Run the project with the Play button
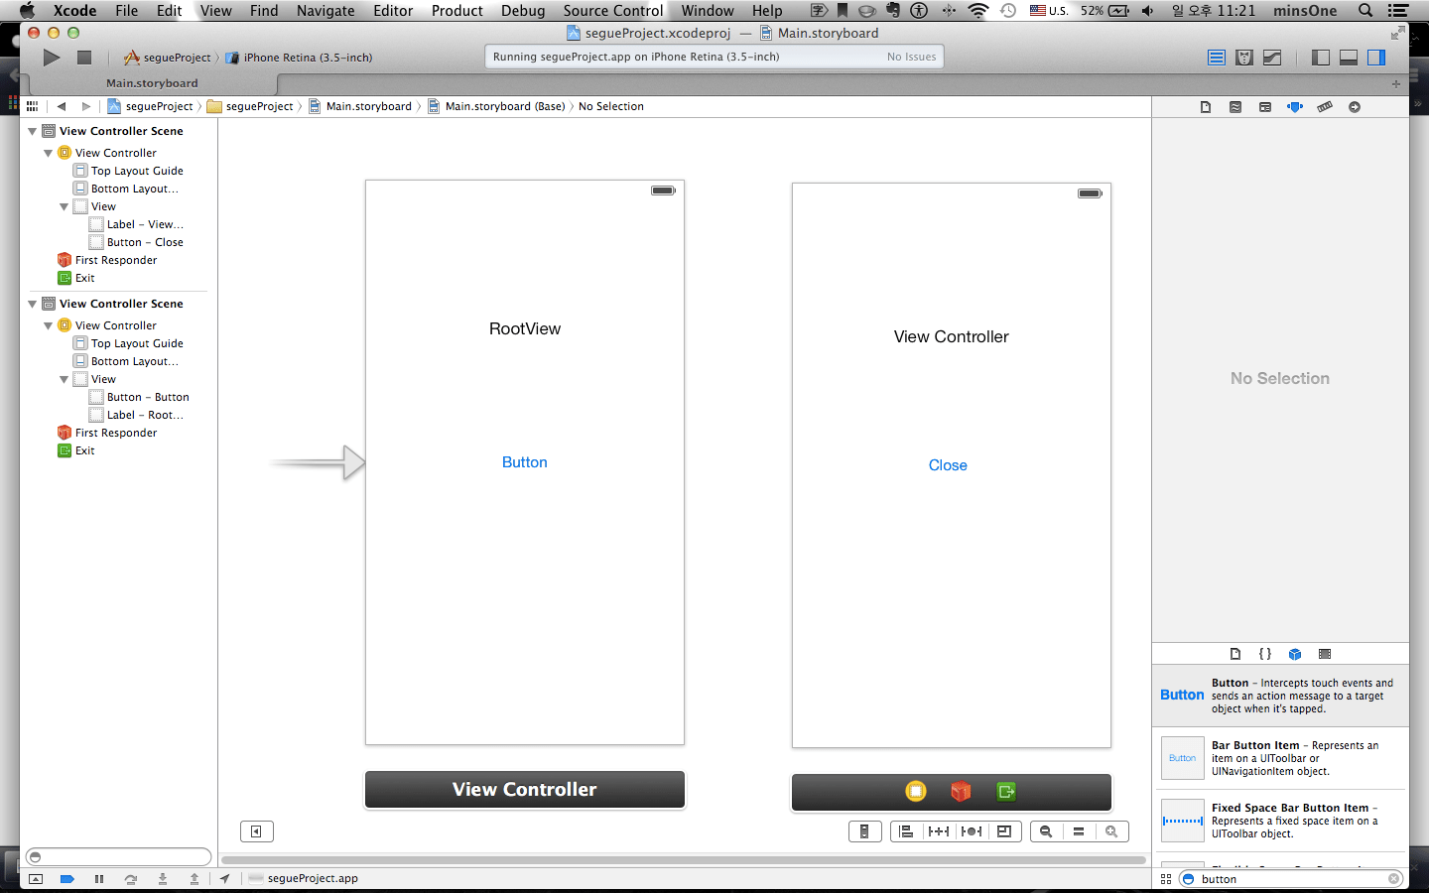1429x893 pixels. (52, 58)
